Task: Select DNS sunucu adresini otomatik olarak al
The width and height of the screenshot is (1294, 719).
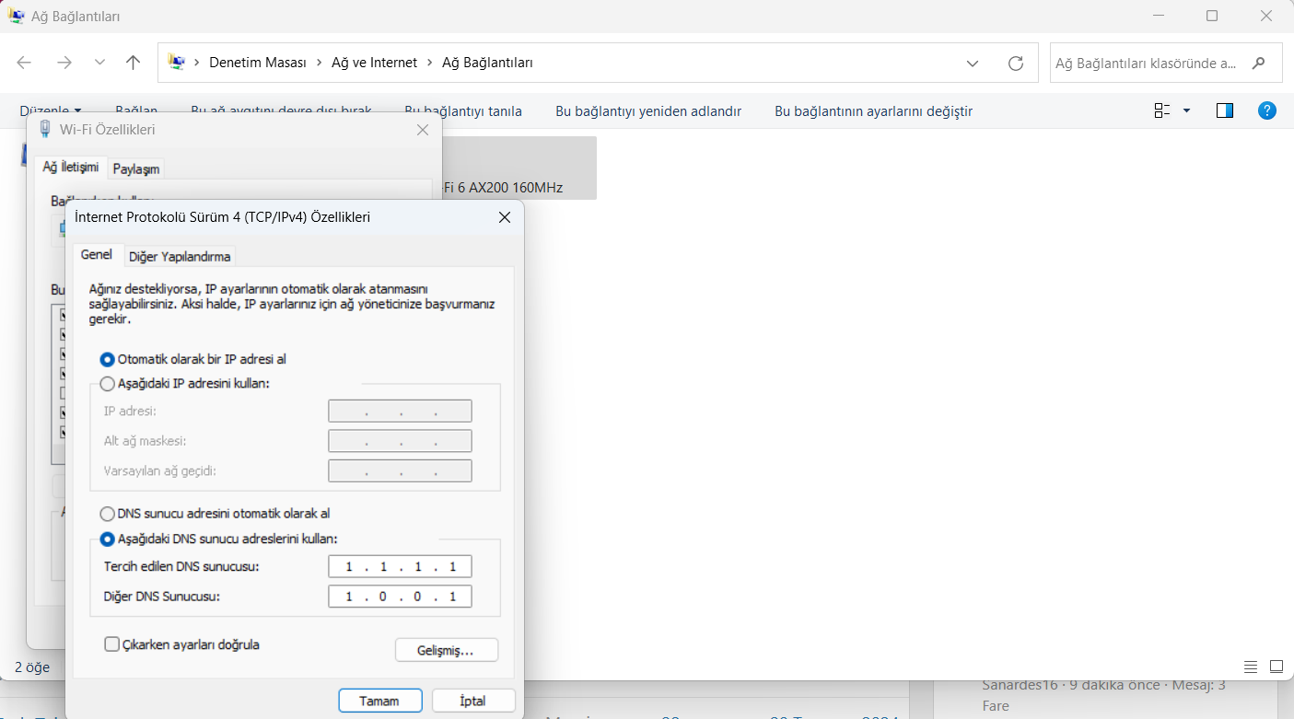Action: 215,514
